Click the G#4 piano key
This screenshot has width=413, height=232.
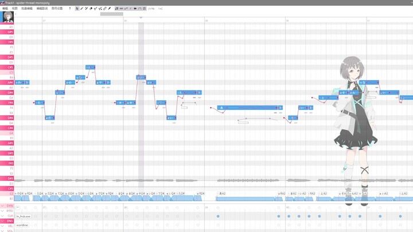point(7,92)
